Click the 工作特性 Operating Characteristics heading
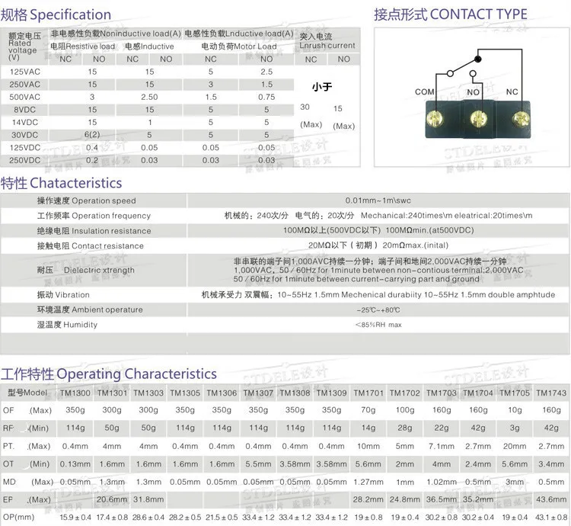The height and width of the screenshot is (526, 571). 109,374
